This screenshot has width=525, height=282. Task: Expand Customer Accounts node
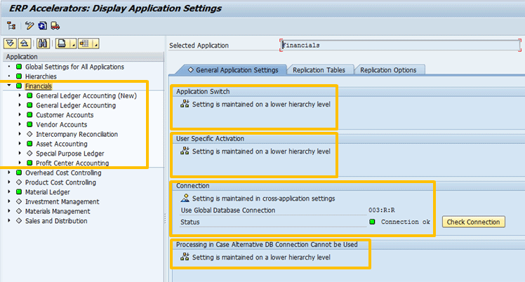[20, 115]
